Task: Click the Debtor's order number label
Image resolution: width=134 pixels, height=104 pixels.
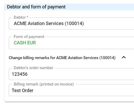Action: tap(34, 68)
